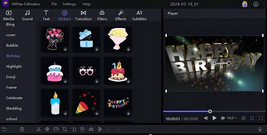267x135 pixels.
Task: Download the pink and blue cake sticker
Action: [65, 81]
